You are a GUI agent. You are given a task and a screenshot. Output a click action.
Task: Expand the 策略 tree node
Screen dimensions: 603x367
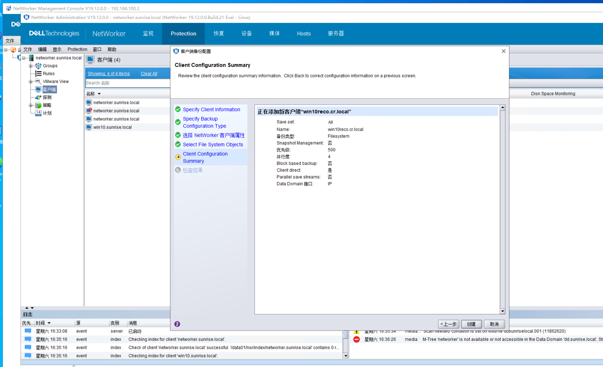click(x=31, y=105)
